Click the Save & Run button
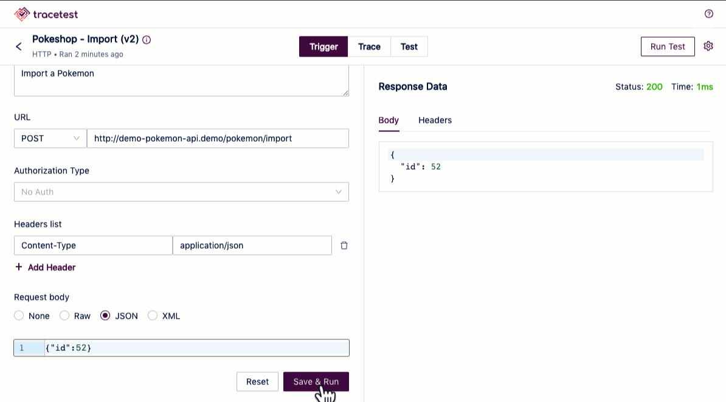Image resolution: width=726 pixels, height=402 pixels. pos(316,381)
